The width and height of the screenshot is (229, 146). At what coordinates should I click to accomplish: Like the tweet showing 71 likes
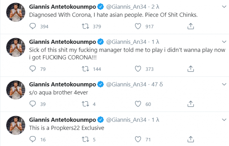coord(138,139)
